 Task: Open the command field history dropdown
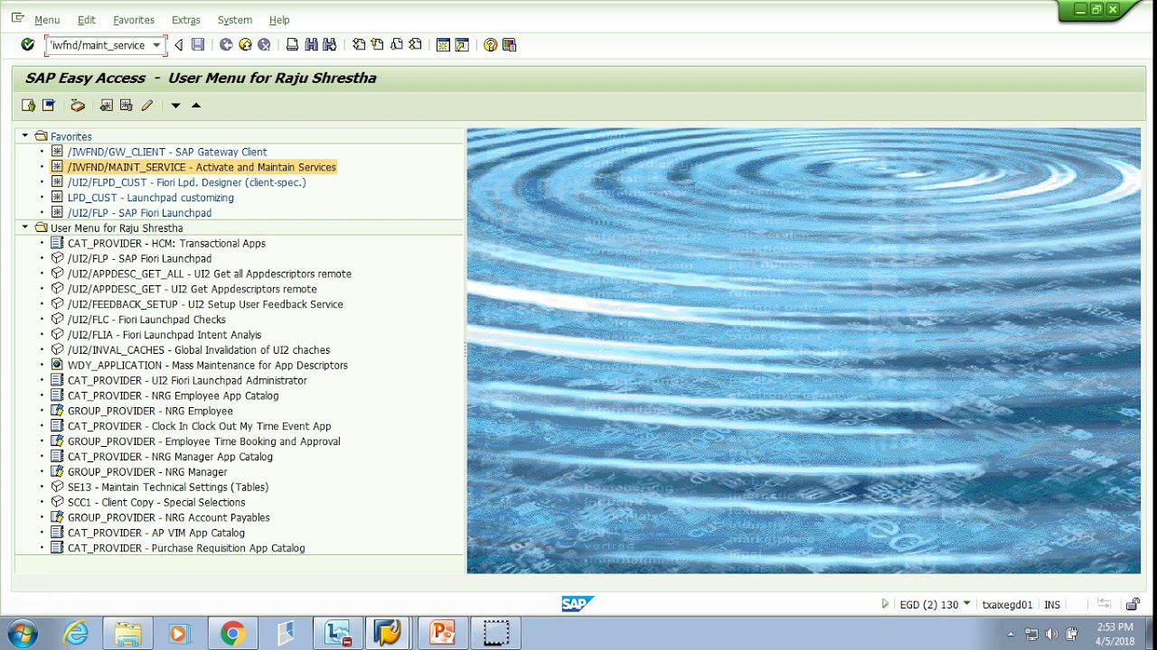pyautogui.click(x=156, y=45)
